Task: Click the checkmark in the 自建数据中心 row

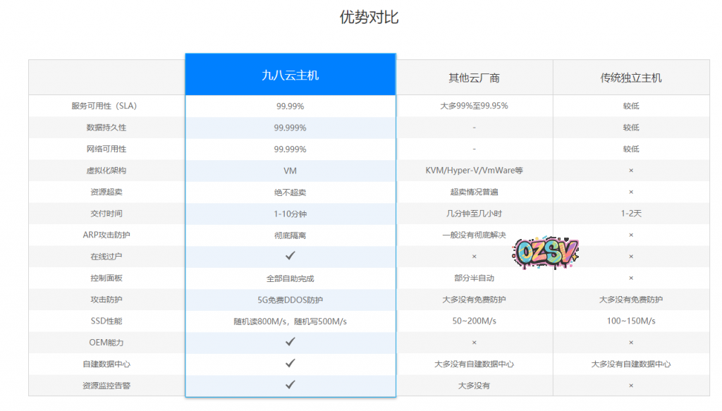Action: [290, 364]
